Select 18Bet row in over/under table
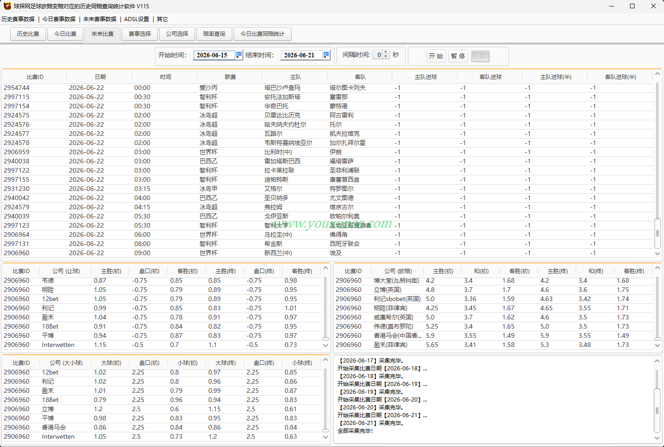Image resolution: width=664 pixels, height=447 pixels. coord(162,400)
